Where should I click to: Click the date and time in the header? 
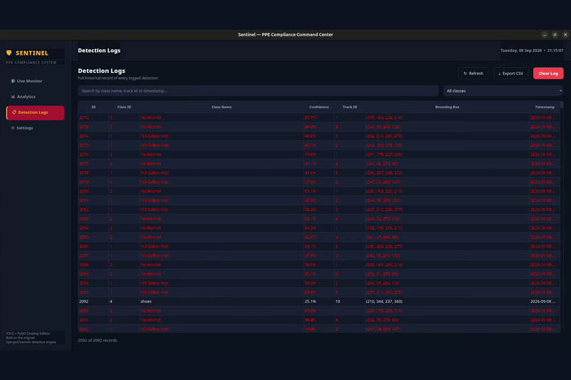coord(531,50)
